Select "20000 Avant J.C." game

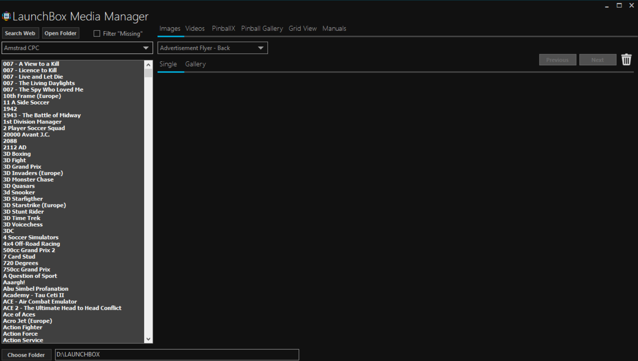point(27,134)
